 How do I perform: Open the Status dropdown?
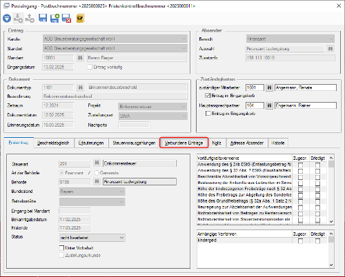[x=92, y=238]
